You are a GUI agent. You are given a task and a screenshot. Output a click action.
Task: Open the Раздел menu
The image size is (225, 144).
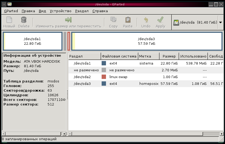point(82,11)
